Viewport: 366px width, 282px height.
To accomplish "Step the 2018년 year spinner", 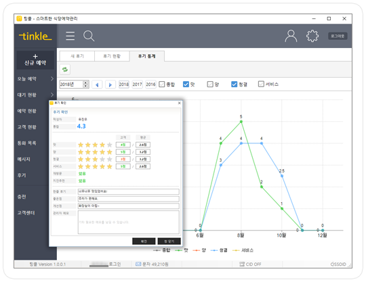I will [x=85, y=84].
